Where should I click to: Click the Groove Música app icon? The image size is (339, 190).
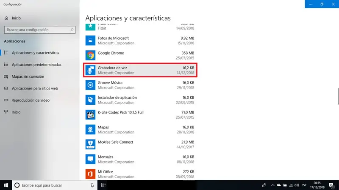click(90, 85)
